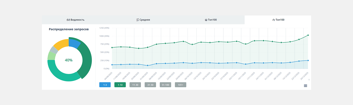Screen dimensions: 353x105
Task: Click the 0 (0%) axis label
Action: click(x=106, y=69)
